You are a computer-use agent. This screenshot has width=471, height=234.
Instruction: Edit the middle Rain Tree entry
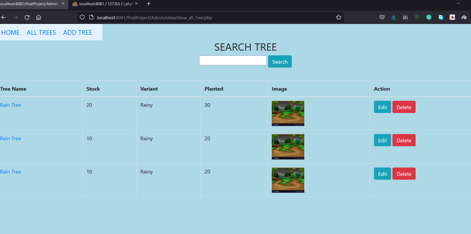click(x=382, y=140)
